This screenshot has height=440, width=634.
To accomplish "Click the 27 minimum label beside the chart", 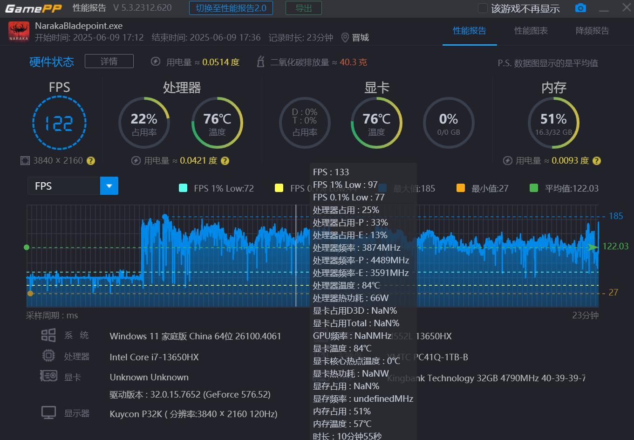I will coord(613,293).
